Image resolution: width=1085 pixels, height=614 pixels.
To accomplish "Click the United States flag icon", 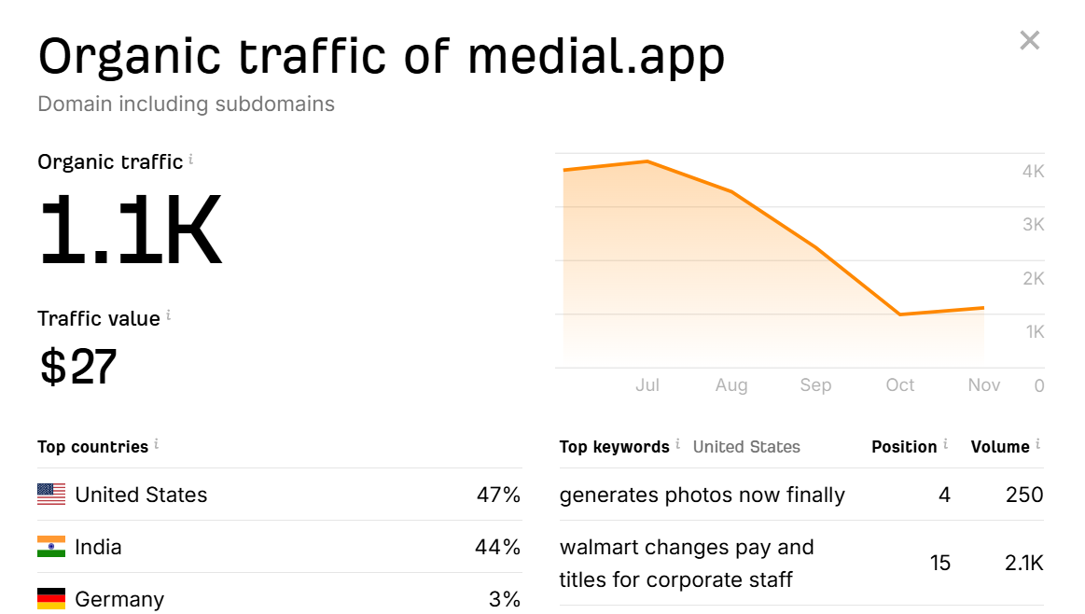I will pos(51,495).
